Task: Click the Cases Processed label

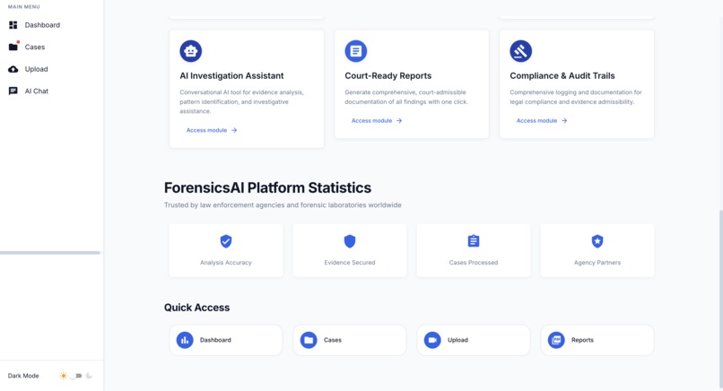Action: tap(474, 263)
